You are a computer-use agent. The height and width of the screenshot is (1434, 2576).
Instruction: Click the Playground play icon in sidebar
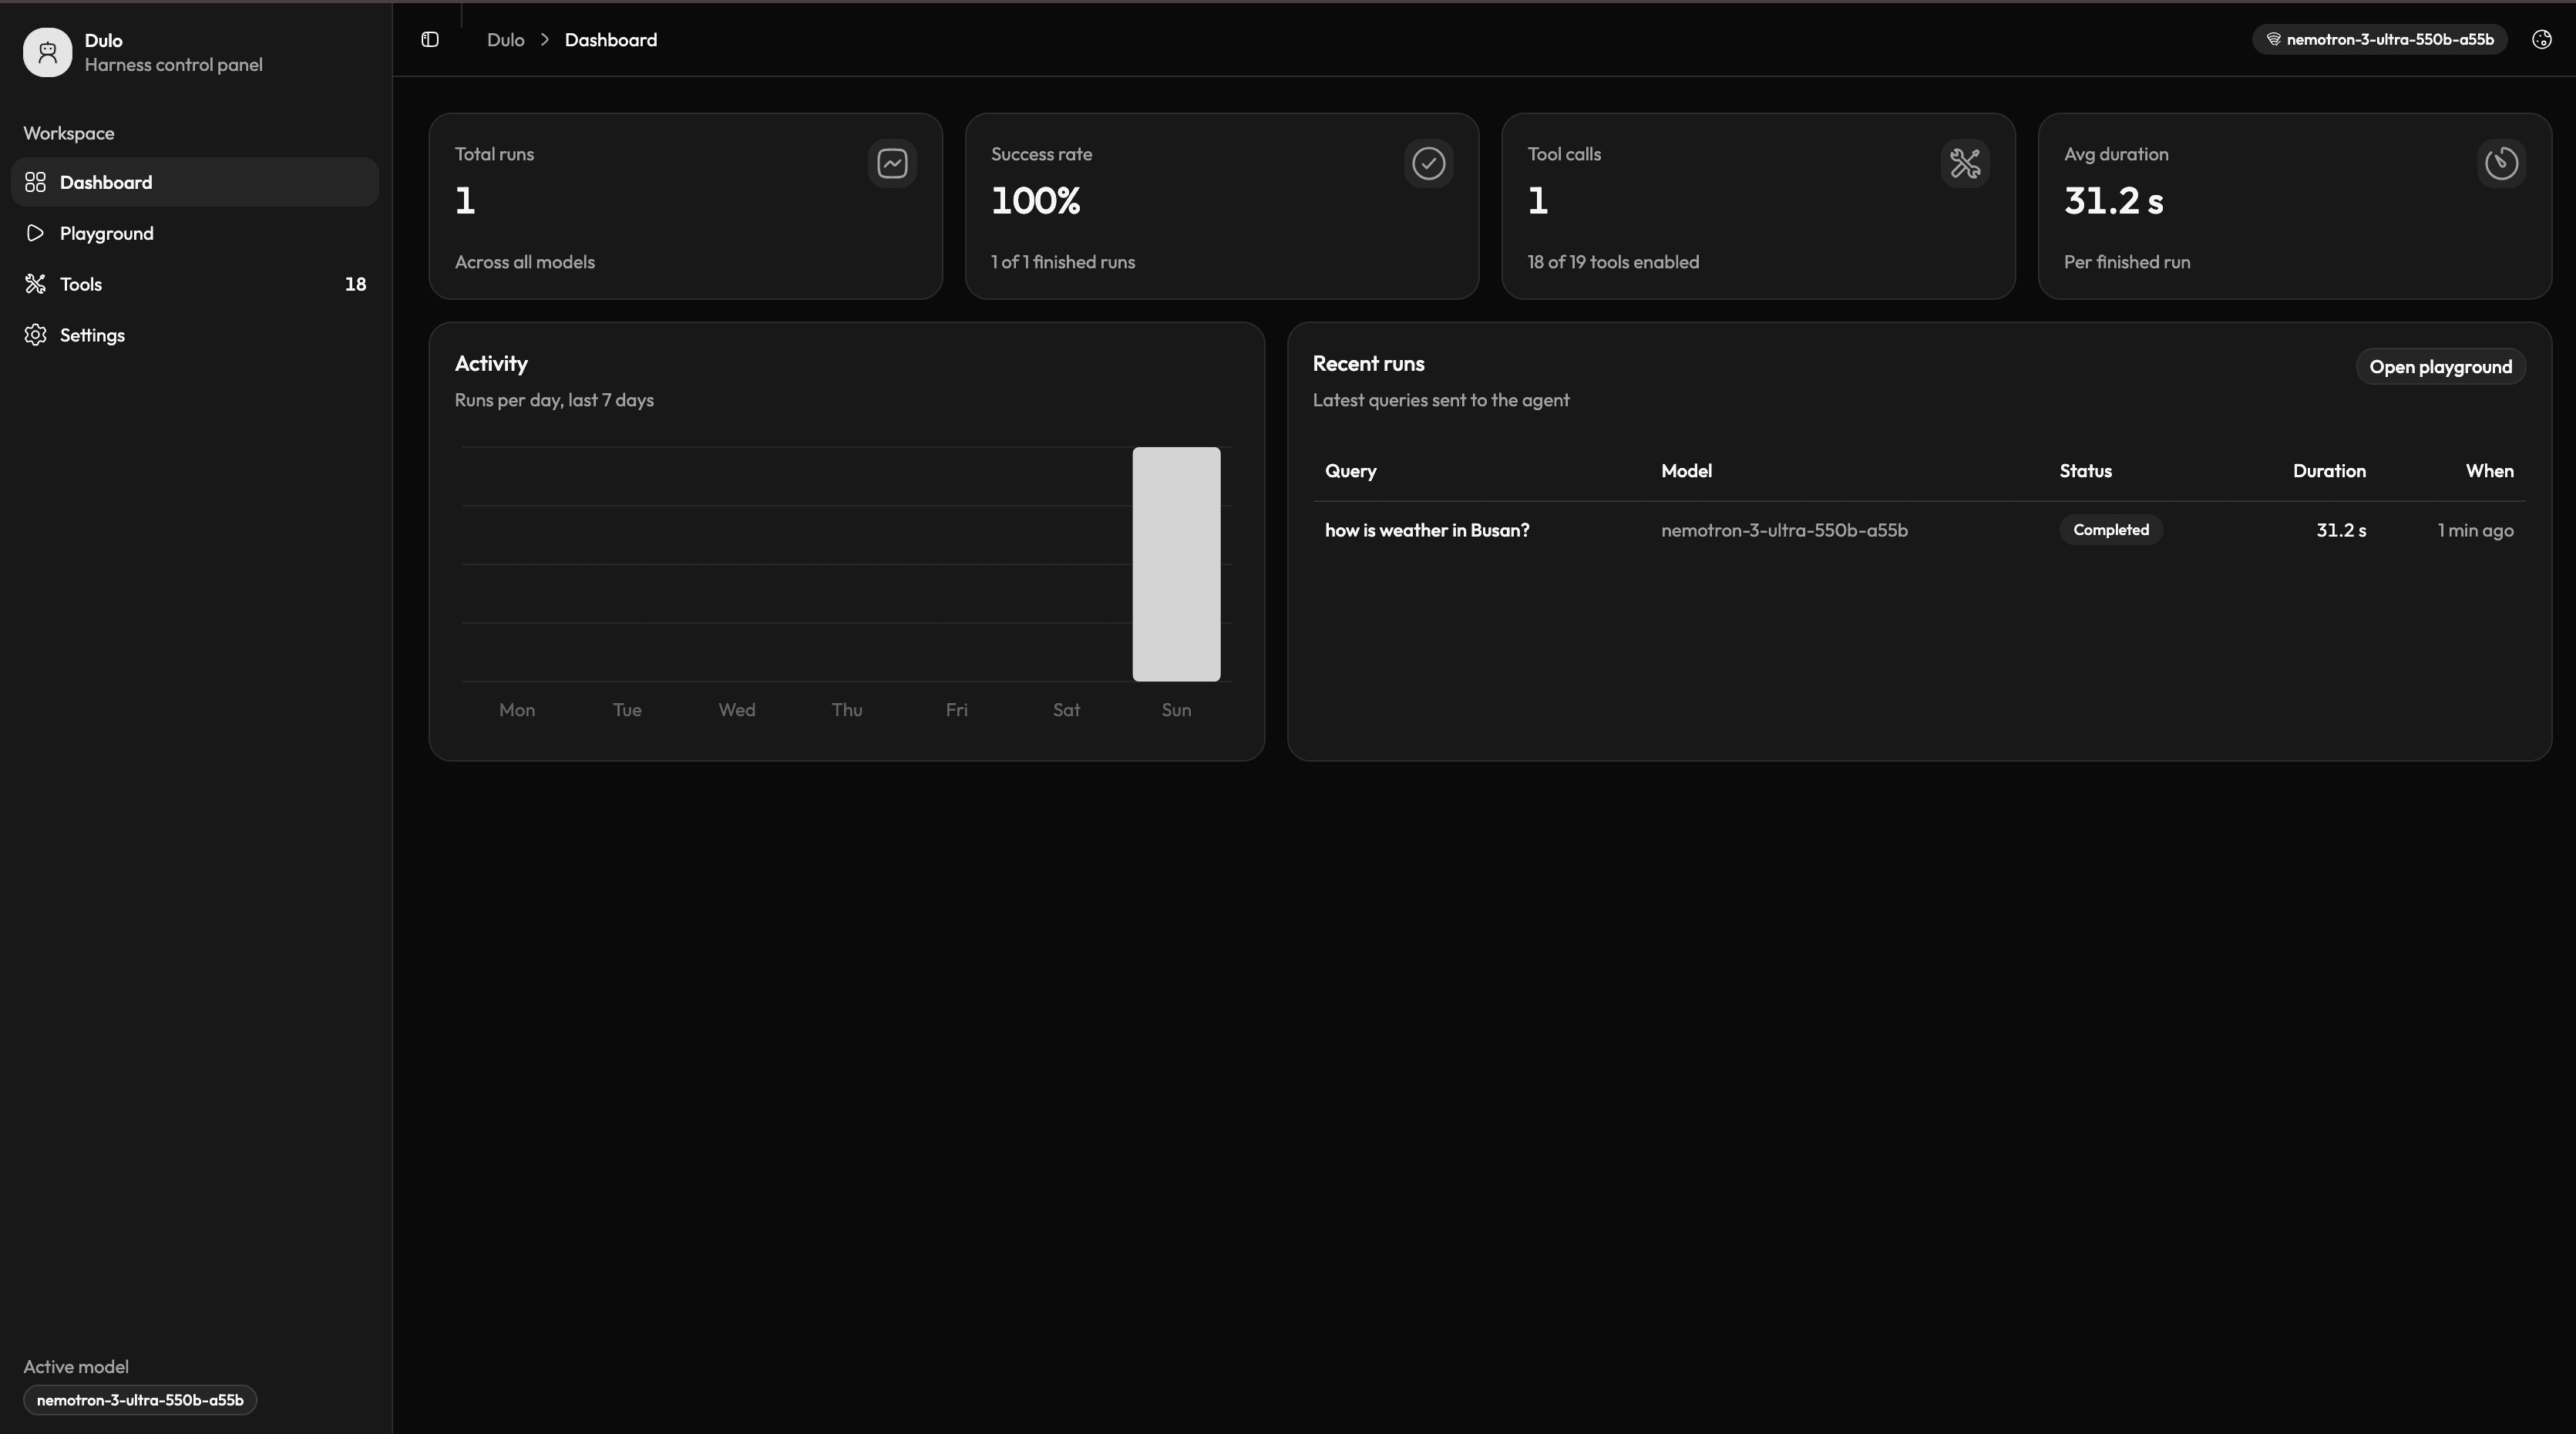tap(36, 233)
